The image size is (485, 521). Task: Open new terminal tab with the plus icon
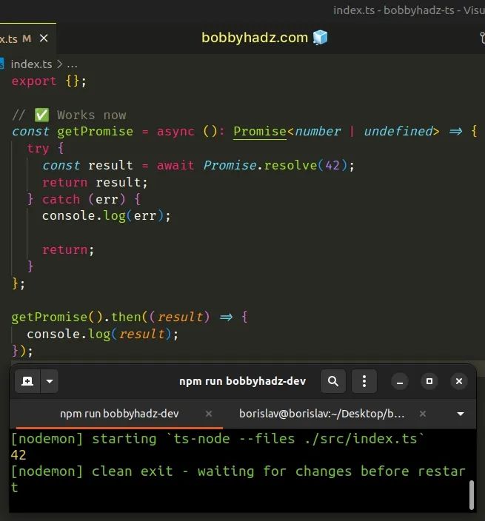tap(27, 381)
